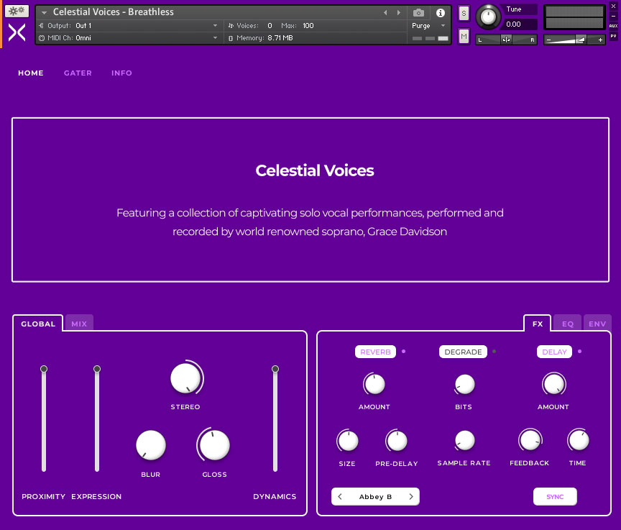Click the output level meter
Viewport: 621px width, 530px height.
[x=574, y=17]
